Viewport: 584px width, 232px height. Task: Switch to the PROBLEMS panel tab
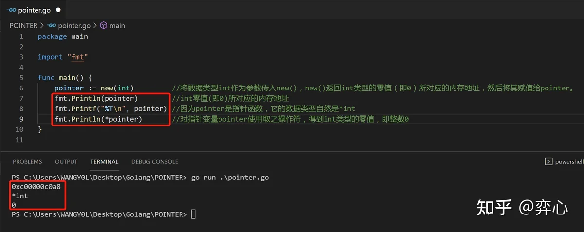point(27,161)
